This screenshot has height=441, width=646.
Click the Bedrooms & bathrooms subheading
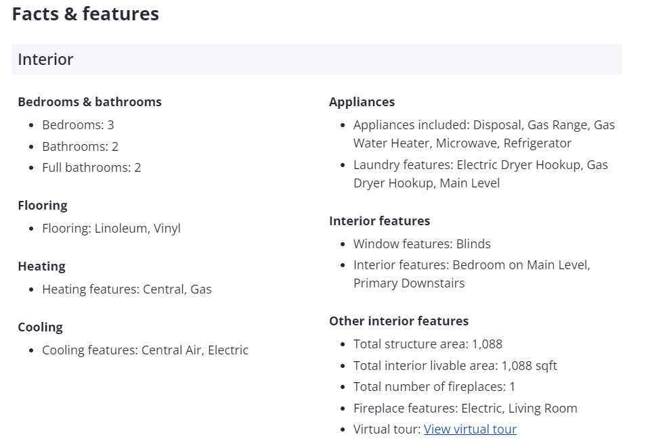click(x=90, y=101)
